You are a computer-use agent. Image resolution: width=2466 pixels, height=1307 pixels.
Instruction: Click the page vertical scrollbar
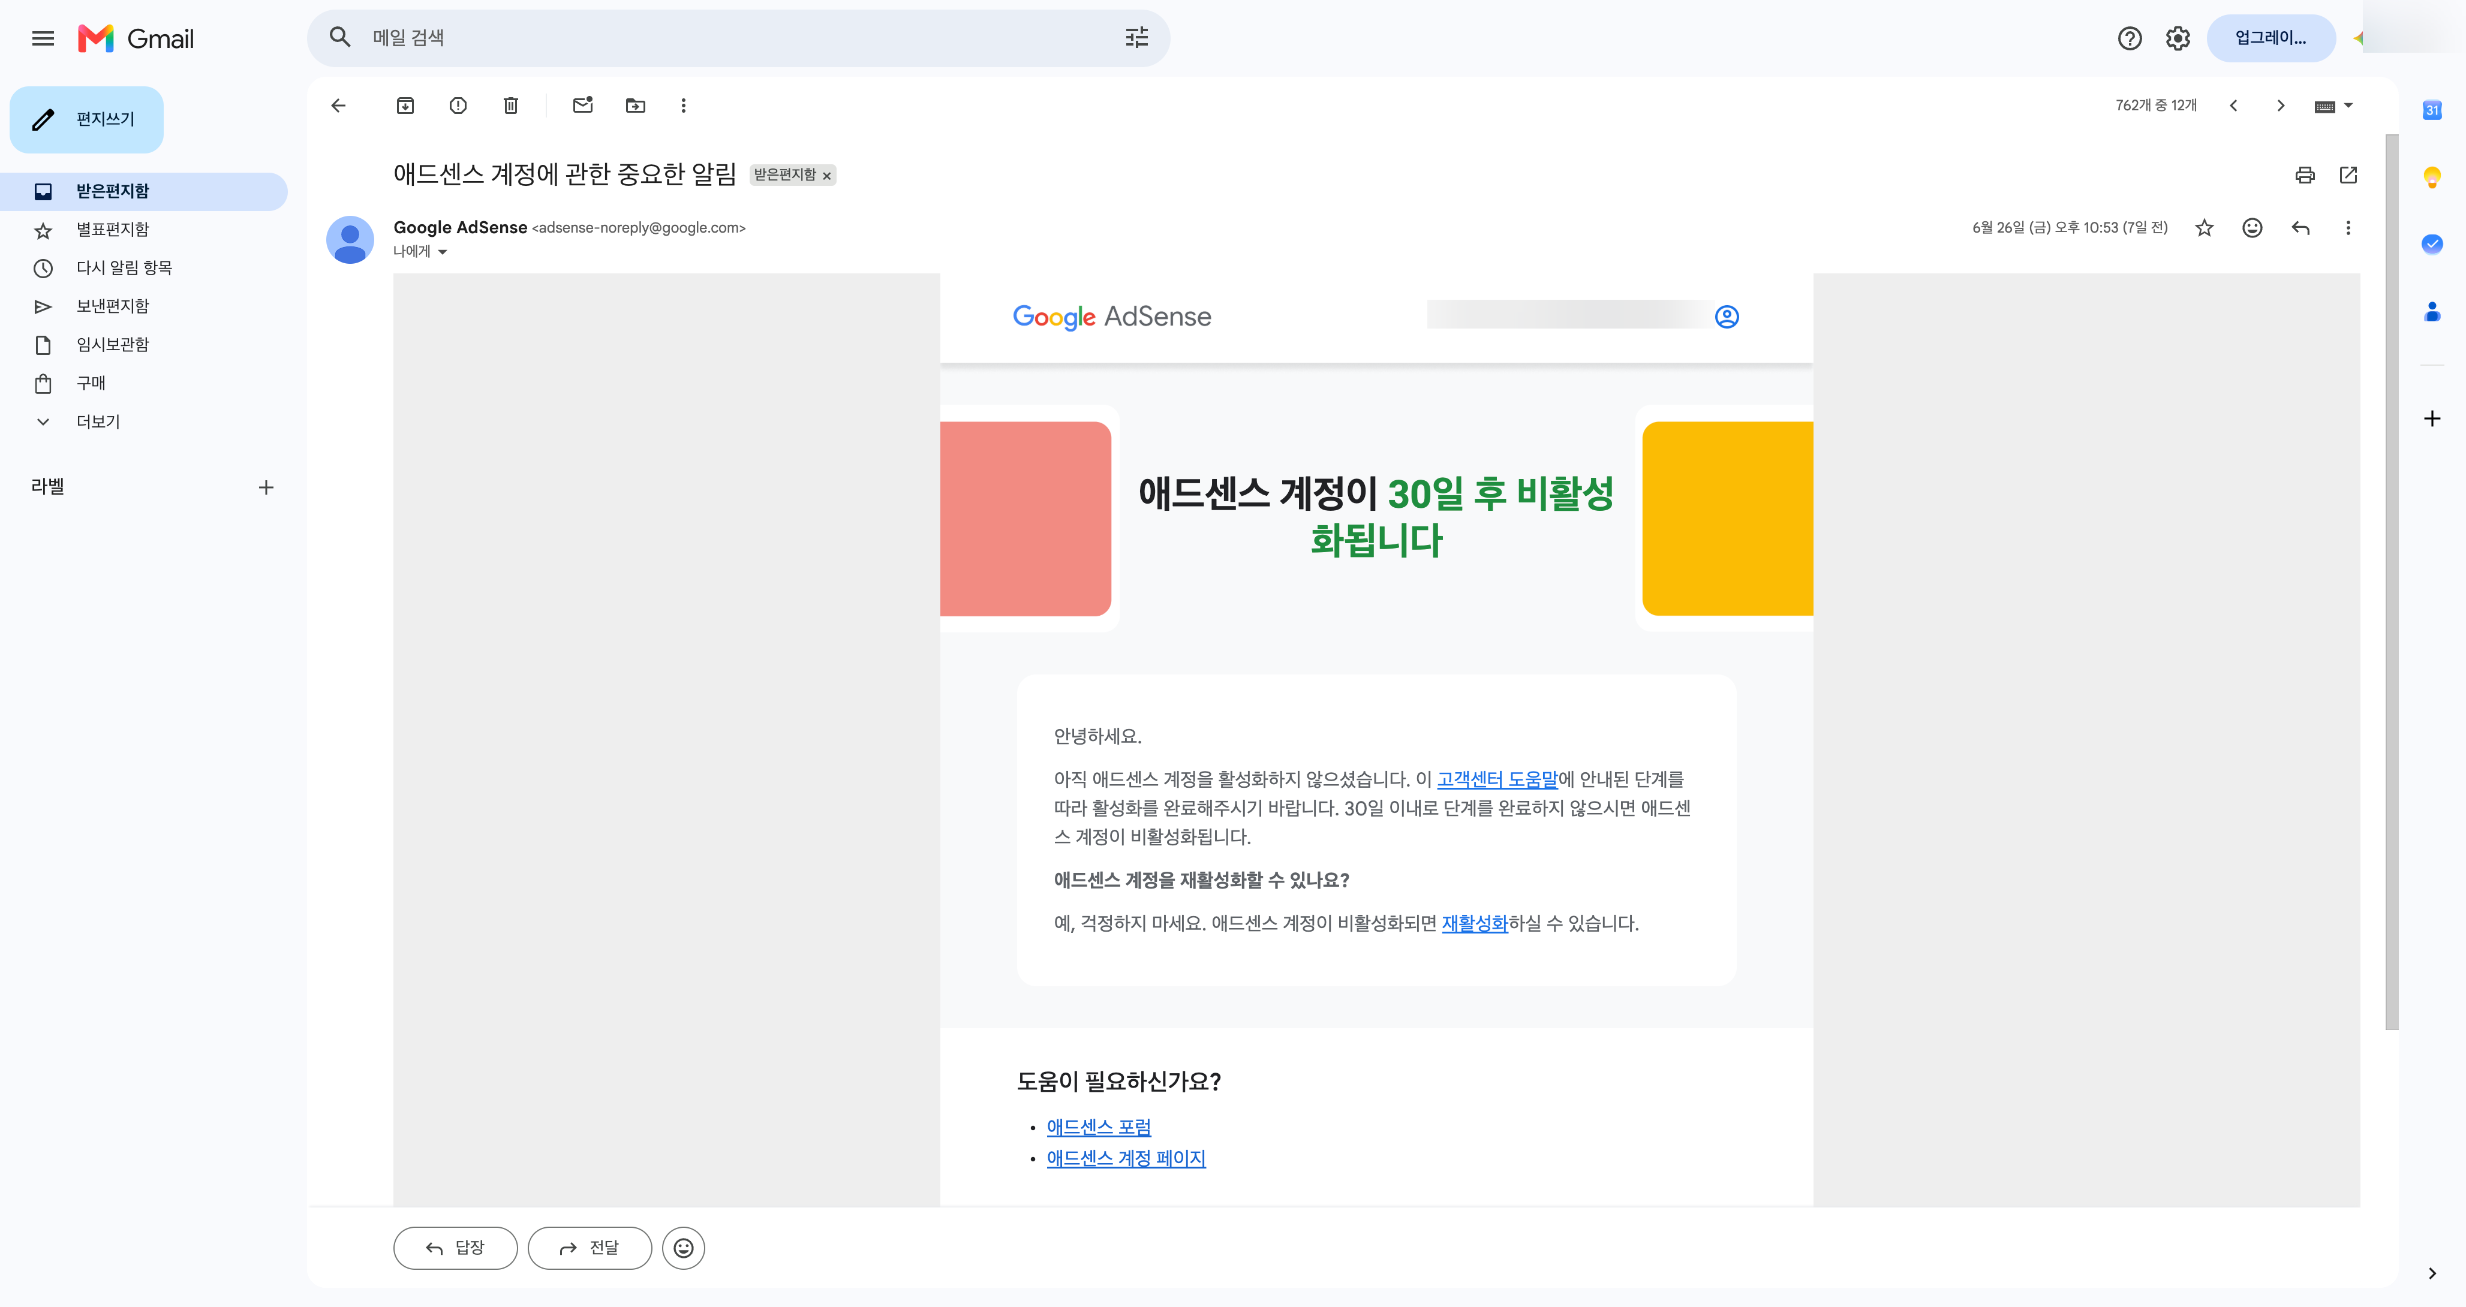point(2391,582)
